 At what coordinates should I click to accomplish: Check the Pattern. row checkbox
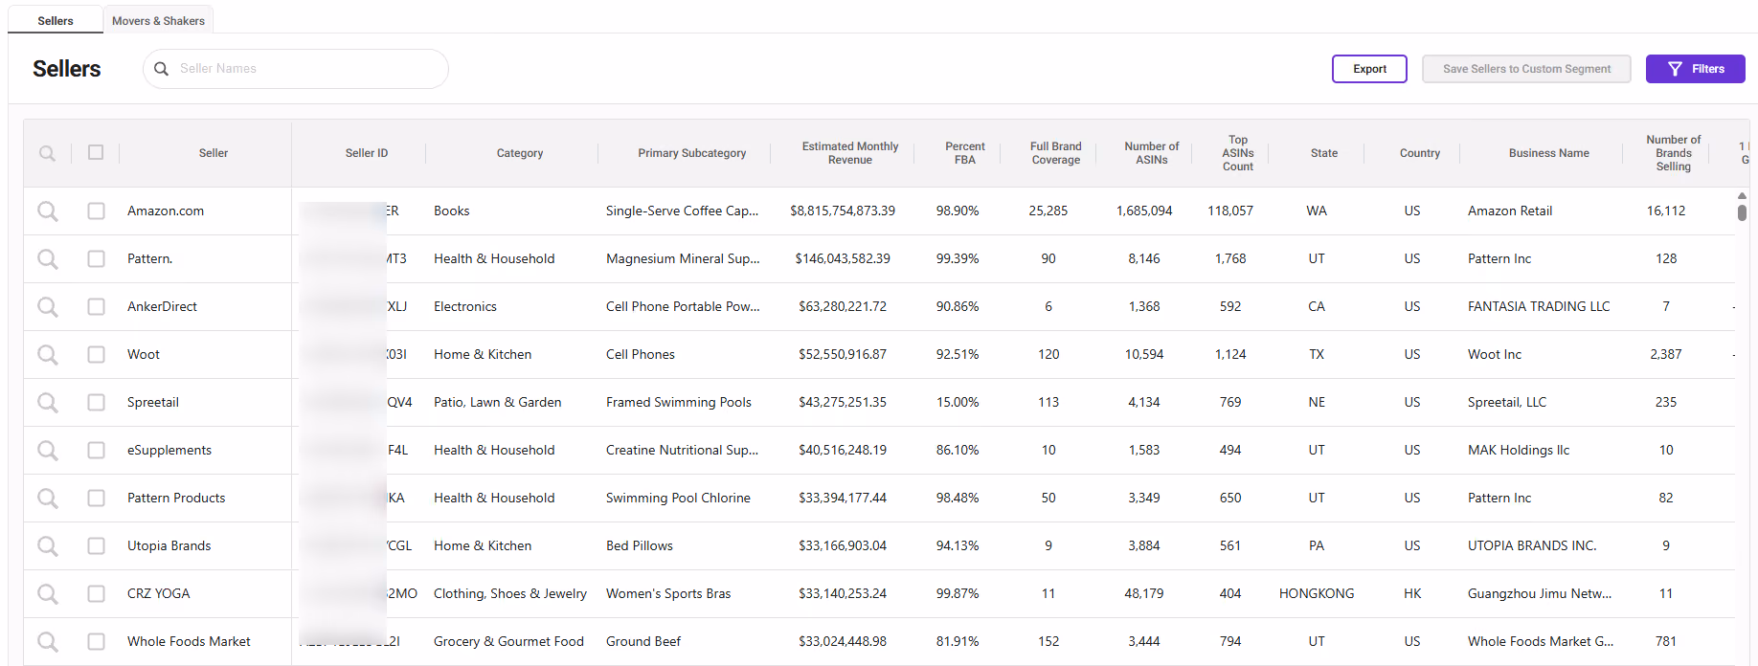click(x=96, y=258)
